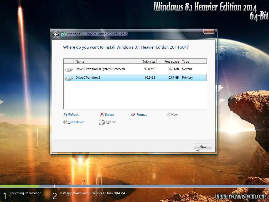Click the Where do you want to install heading
Viewport: 269px width, 202px height.
[x=126, y=47]
